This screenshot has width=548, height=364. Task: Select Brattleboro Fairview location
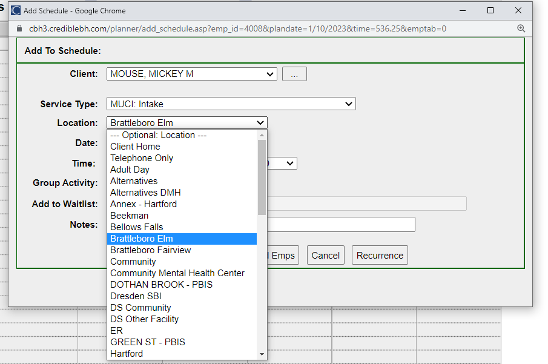click(x=150, y=250)
